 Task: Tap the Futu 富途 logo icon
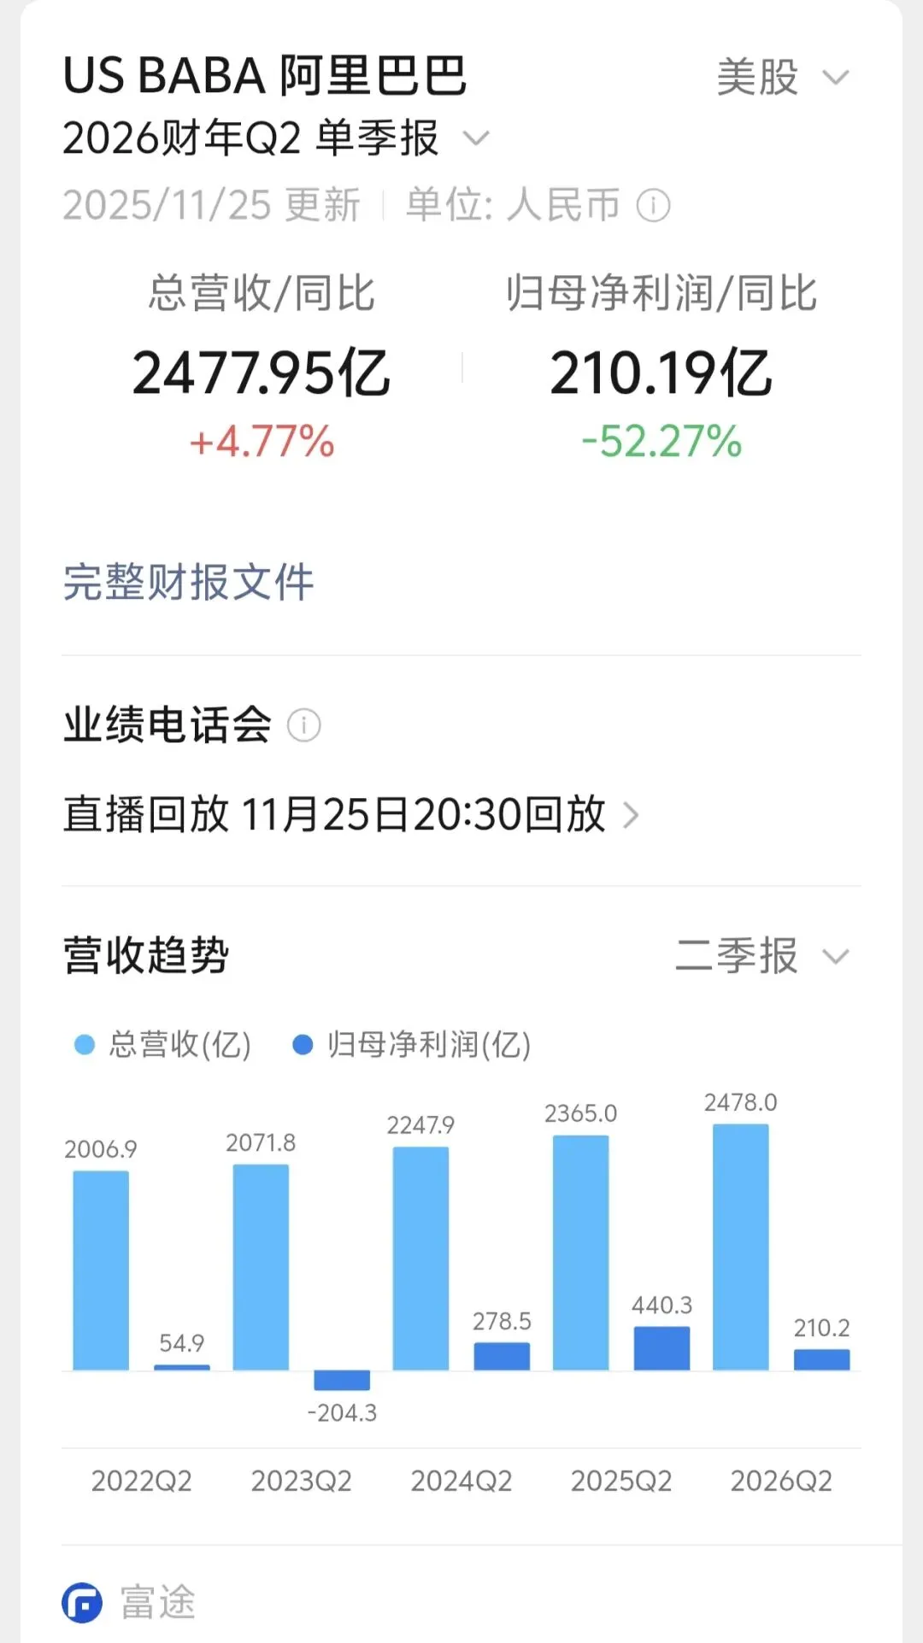(82, 1602)
